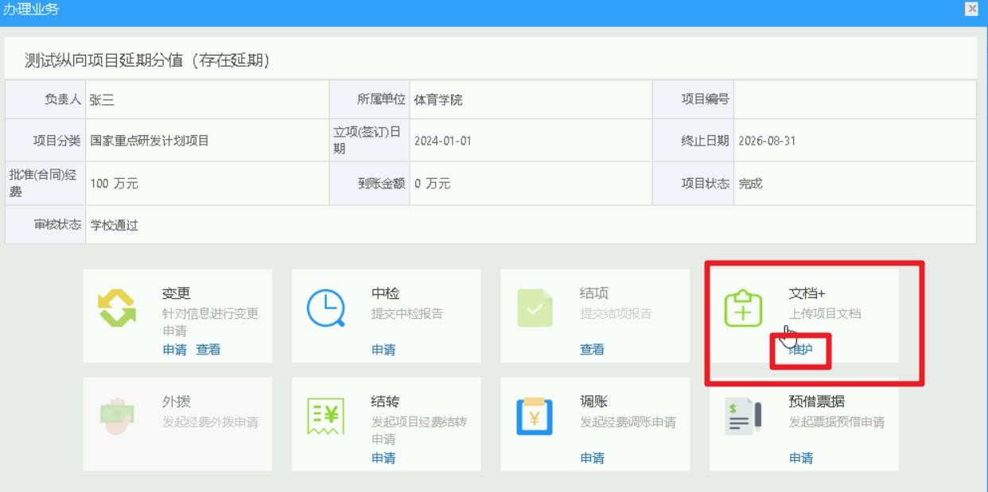The image size is (988, 492).
Task: Select the 外拨 card title
Action: coord(176,402)
